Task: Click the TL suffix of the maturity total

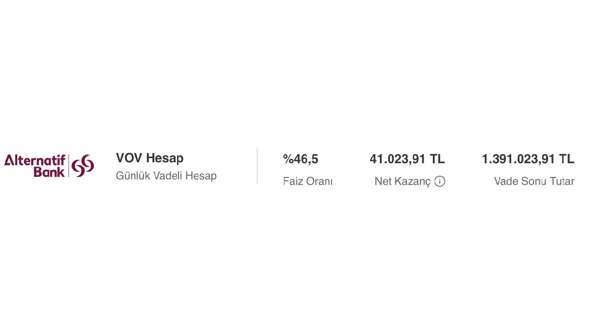Action: click(x=567, y=159)
